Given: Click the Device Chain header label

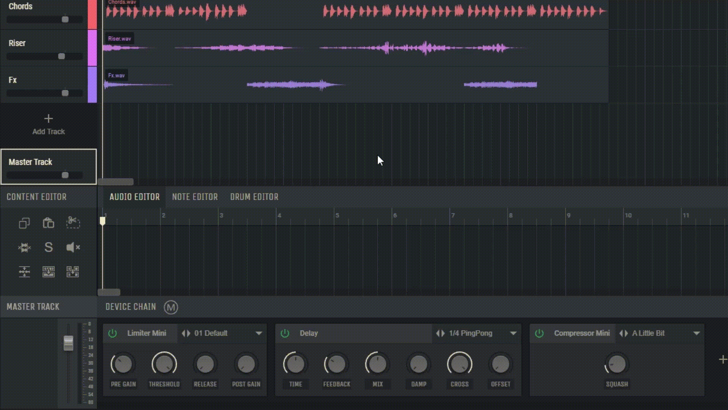Looking at the screenshot, I should (130, 307).
